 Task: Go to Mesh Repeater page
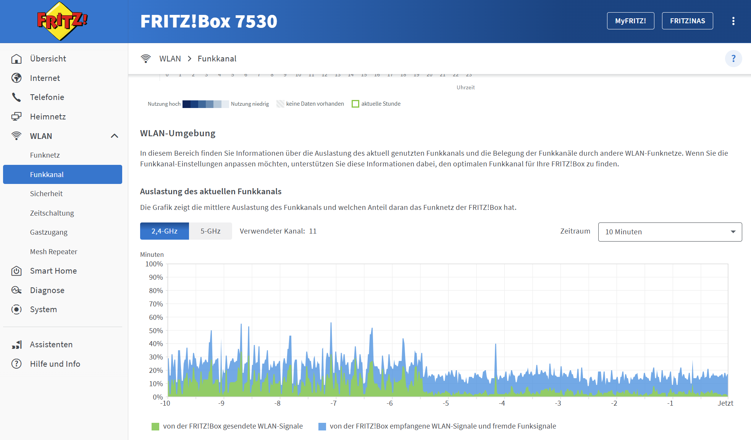point(53,252)
